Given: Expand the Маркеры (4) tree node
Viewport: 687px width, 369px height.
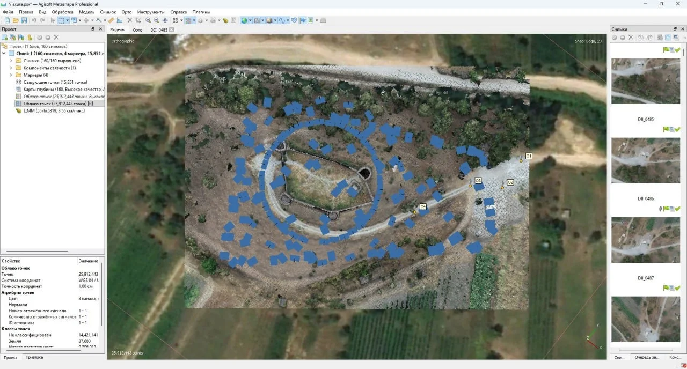Looking at the screenshot, I should click(x=11, y=75).
